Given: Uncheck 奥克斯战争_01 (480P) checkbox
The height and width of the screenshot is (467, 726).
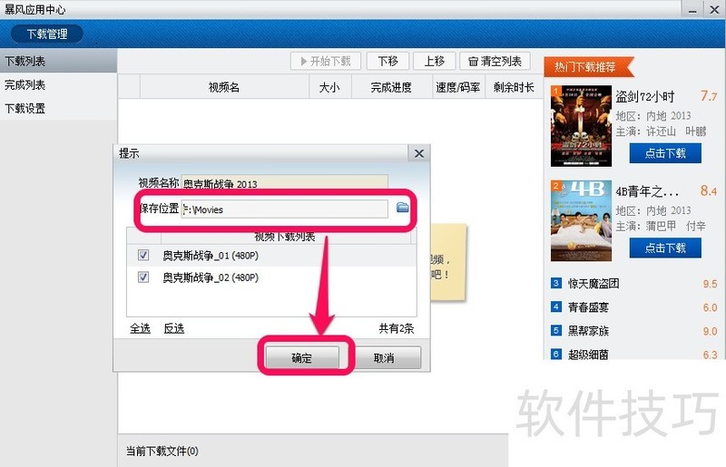Looking at the screenshot, I should click(x=143, y=256).
